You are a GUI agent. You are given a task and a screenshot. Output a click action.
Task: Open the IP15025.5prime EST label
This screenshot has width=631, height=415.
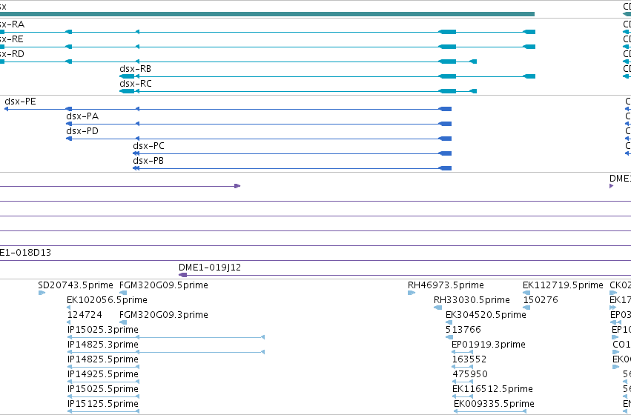coord(103,389)
